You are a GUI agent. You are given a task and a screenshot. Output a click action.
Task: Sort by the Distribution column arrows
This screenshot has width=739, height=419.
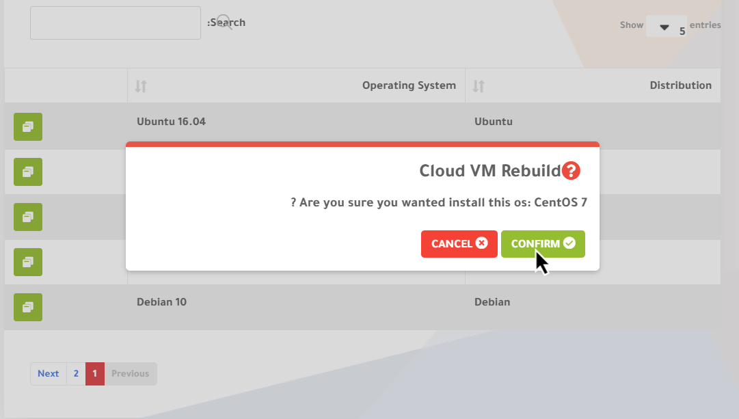point(479,86)
